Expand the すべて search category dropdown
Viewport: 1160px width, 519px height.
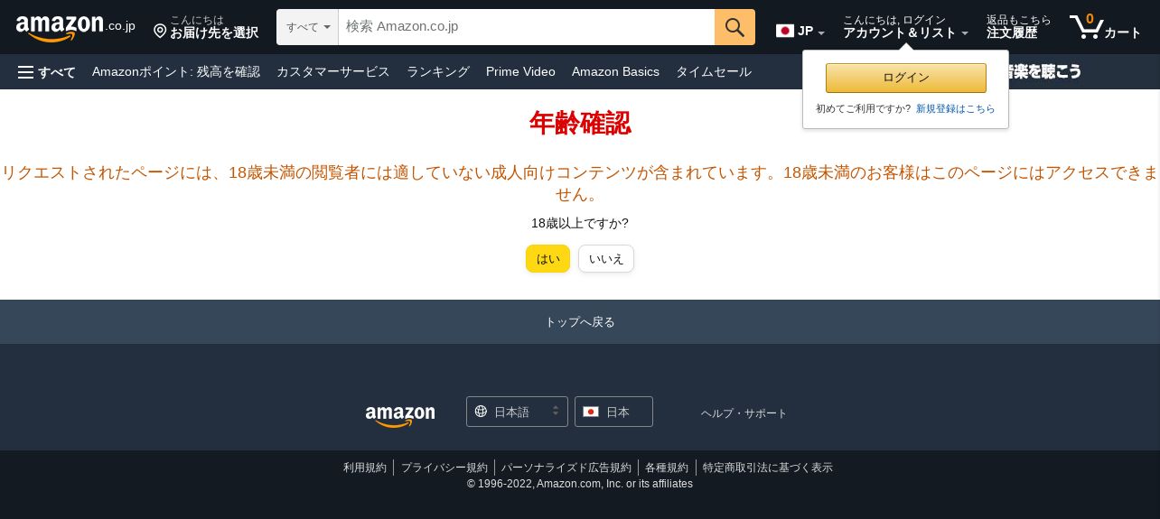[x=307, y=27]
